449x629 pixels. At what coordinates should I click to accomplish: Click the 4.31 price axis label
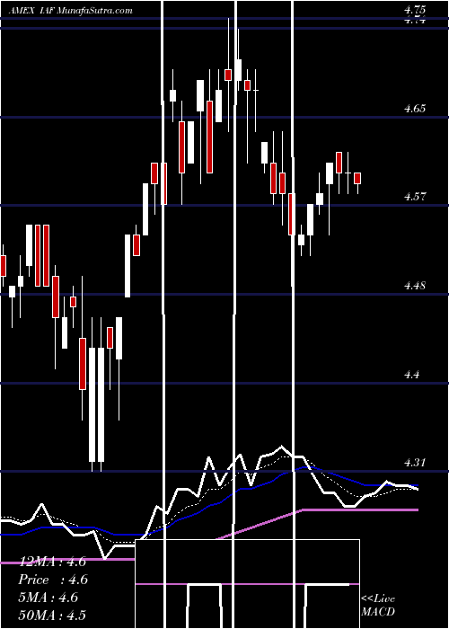(x=415, y=463)
